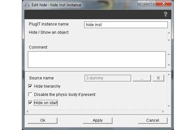Click the Apply button
Viewport: 196px width, 130px height.
click(98, 120)
